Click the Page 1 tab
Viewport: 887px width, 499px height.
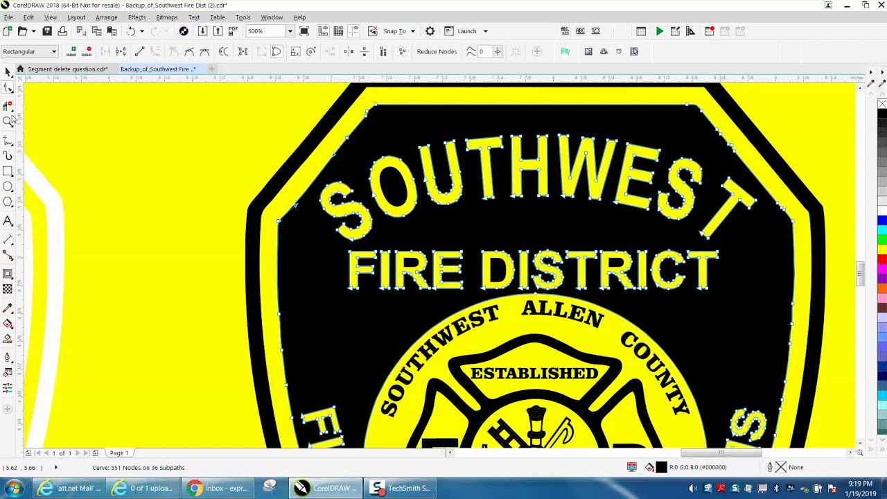pyautogui.click(x=118, y=453)
